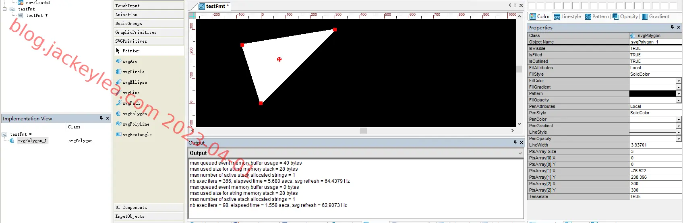
Task: Close the Implementation View panel
Action: pyautogui.click(x=108, y=118)
